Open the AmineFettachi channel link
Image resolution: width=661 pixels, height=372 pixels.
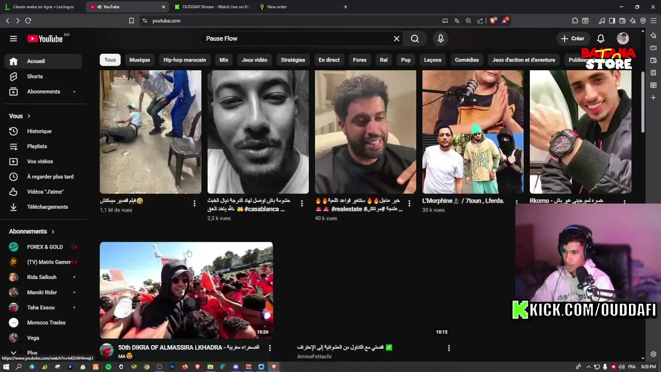[x=314, y=357]
